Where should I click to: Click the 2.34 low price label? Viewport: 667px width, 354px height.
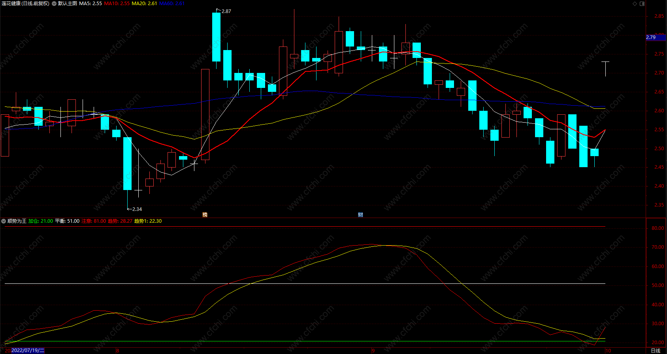tap(137, 209)
